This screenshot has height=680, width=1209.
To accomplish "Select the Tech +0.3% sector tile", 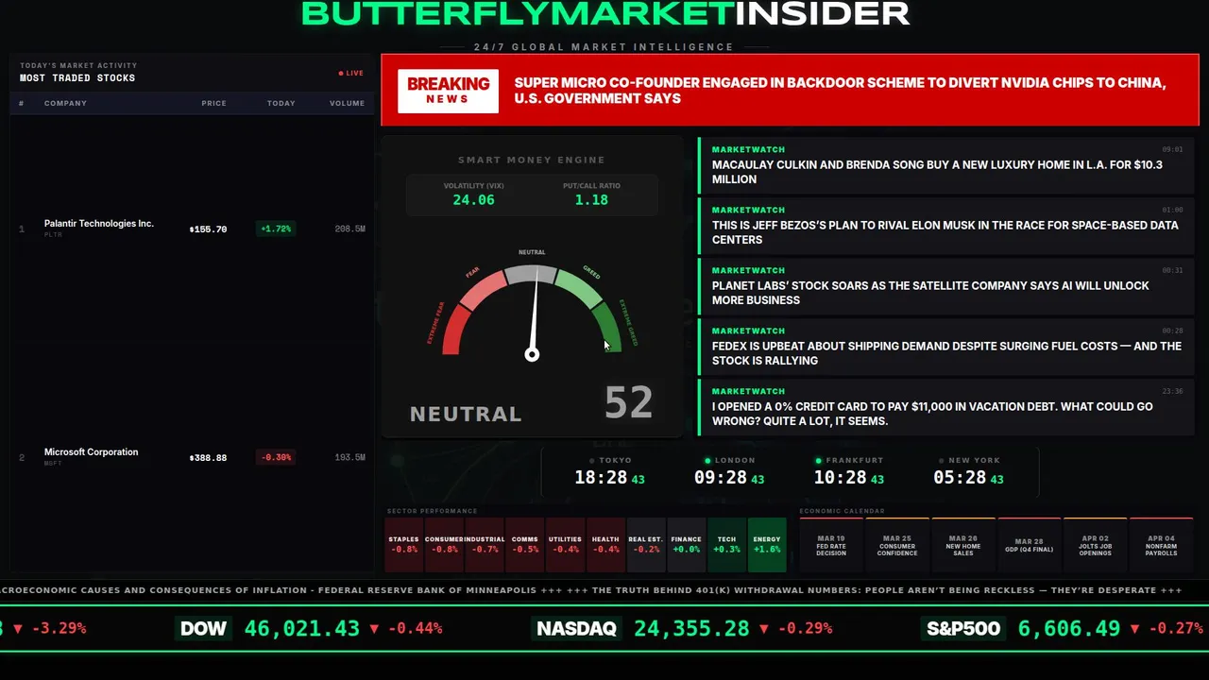I will pos(726,545).
